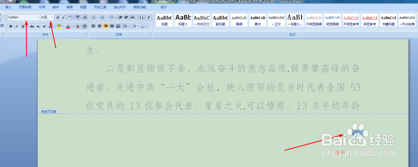Apply the red font color
418x167 pixels.
68,26
